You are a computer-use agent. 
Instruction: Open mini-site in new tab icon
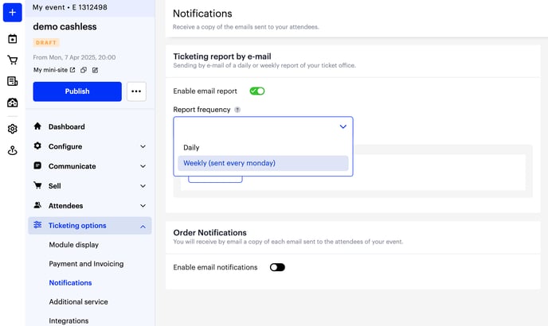pos(83,70)
